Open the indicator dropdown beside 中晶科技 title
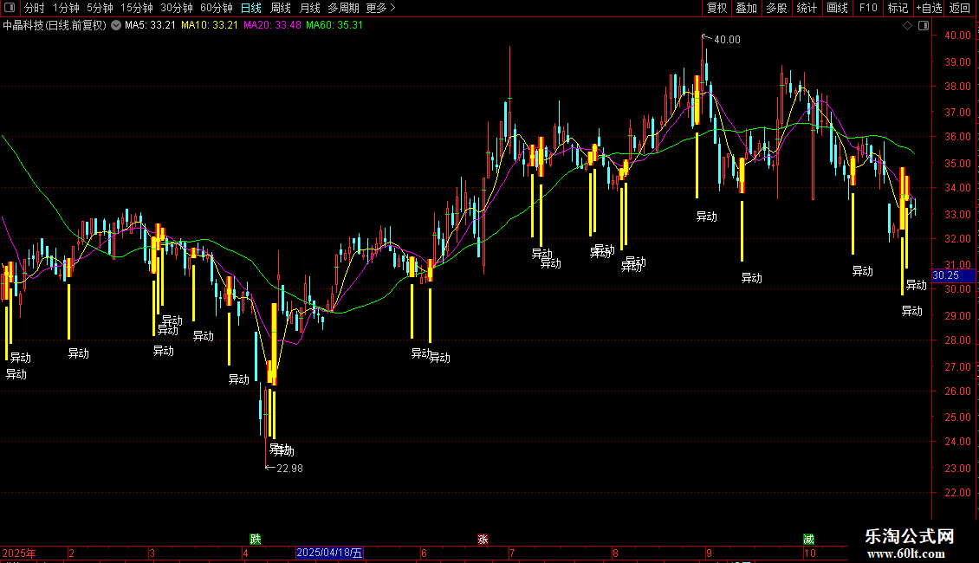Viewport: 979px width, 563px height. coord(116,26)
